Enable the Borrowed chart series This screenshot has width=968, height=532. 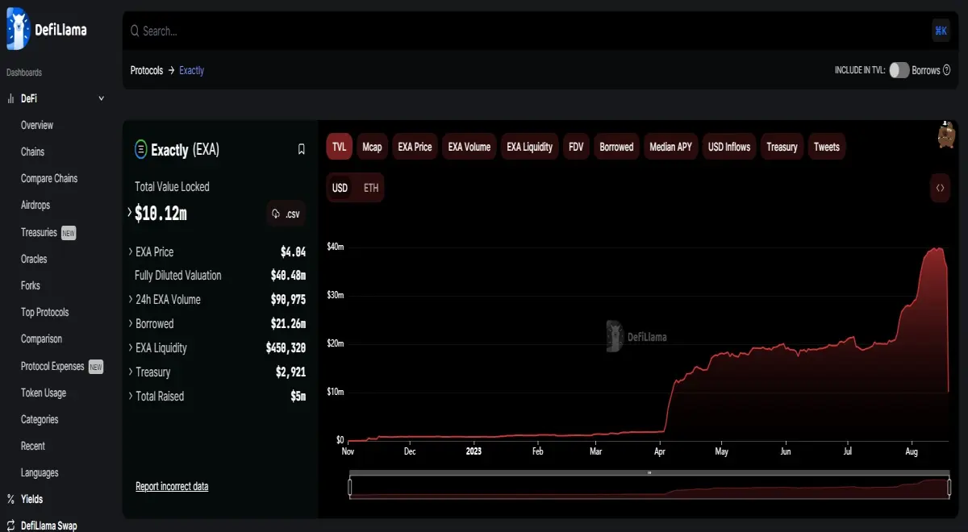tap(617, 147)
